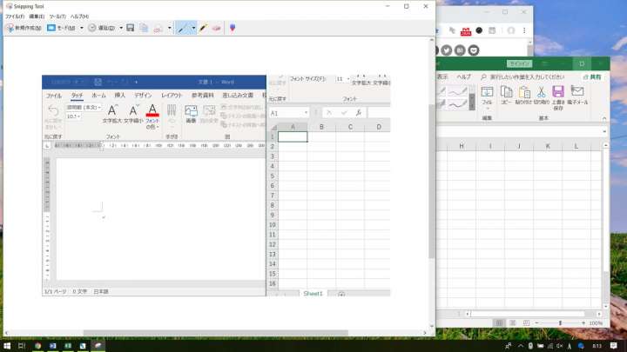Viewport: 627px width, 352px height.
Task: Click the Excel vertical scrollbar down arrow
Action: [x=606, y=306]
